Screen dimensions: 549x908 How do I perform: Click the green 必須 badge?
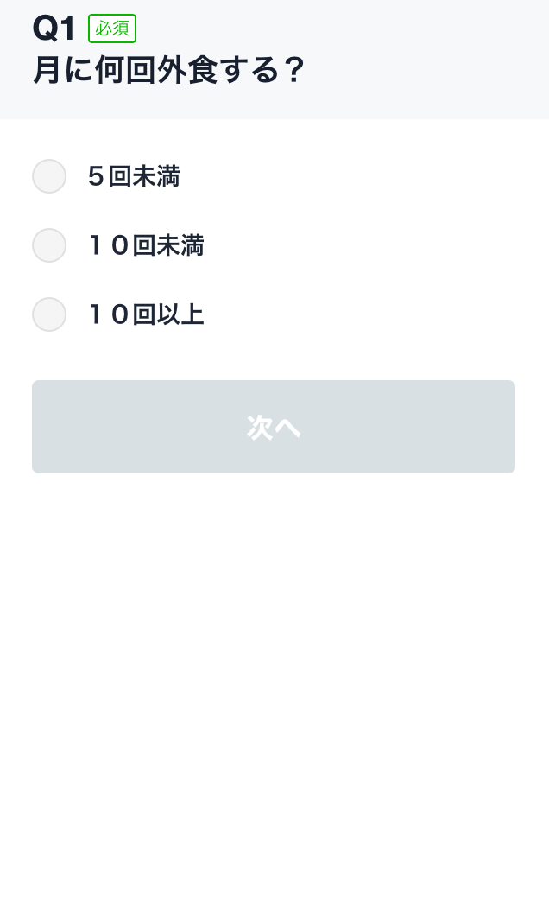(112, 29)
